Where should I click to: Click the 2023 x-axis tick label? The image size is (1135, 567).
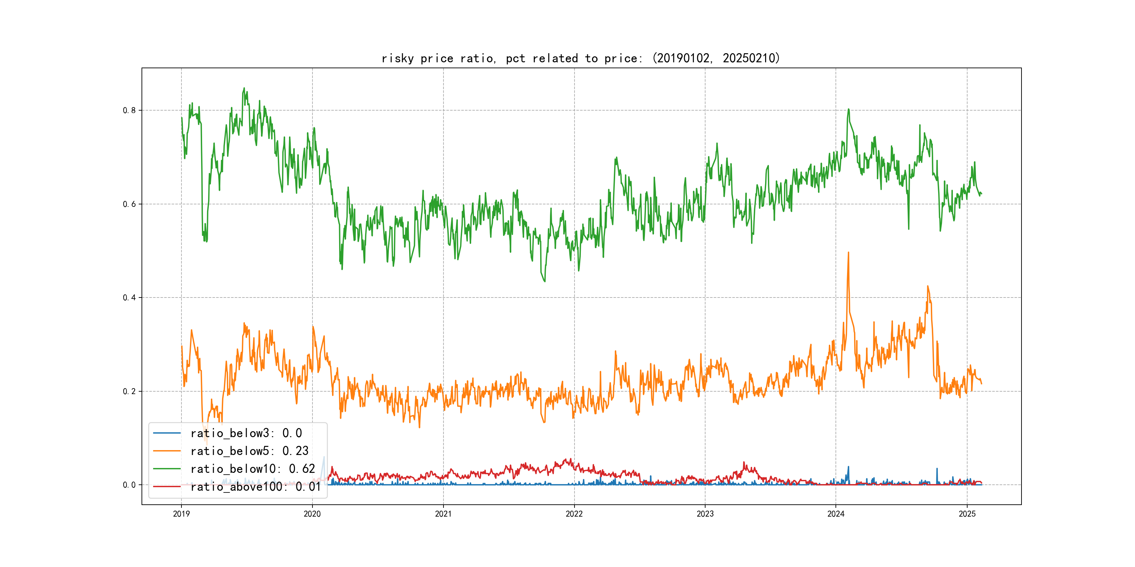[x=705, y=514]
